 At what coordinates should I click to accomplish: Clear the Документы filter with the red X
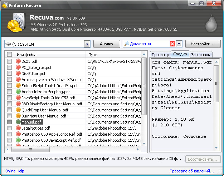tap(172, 44)
